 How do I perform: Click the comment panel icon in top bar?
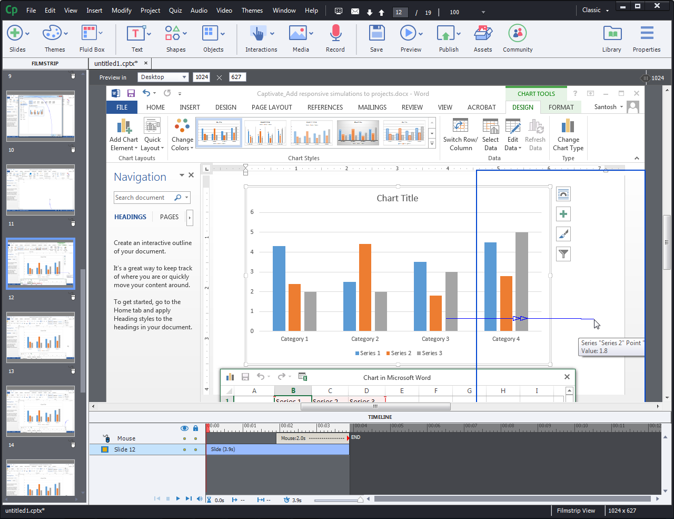[339, 11]
